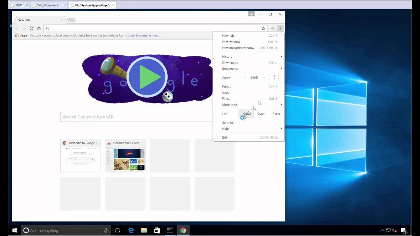Show hidden system tray icons
This screenshot has height=236, width=420.
point(382,230)
